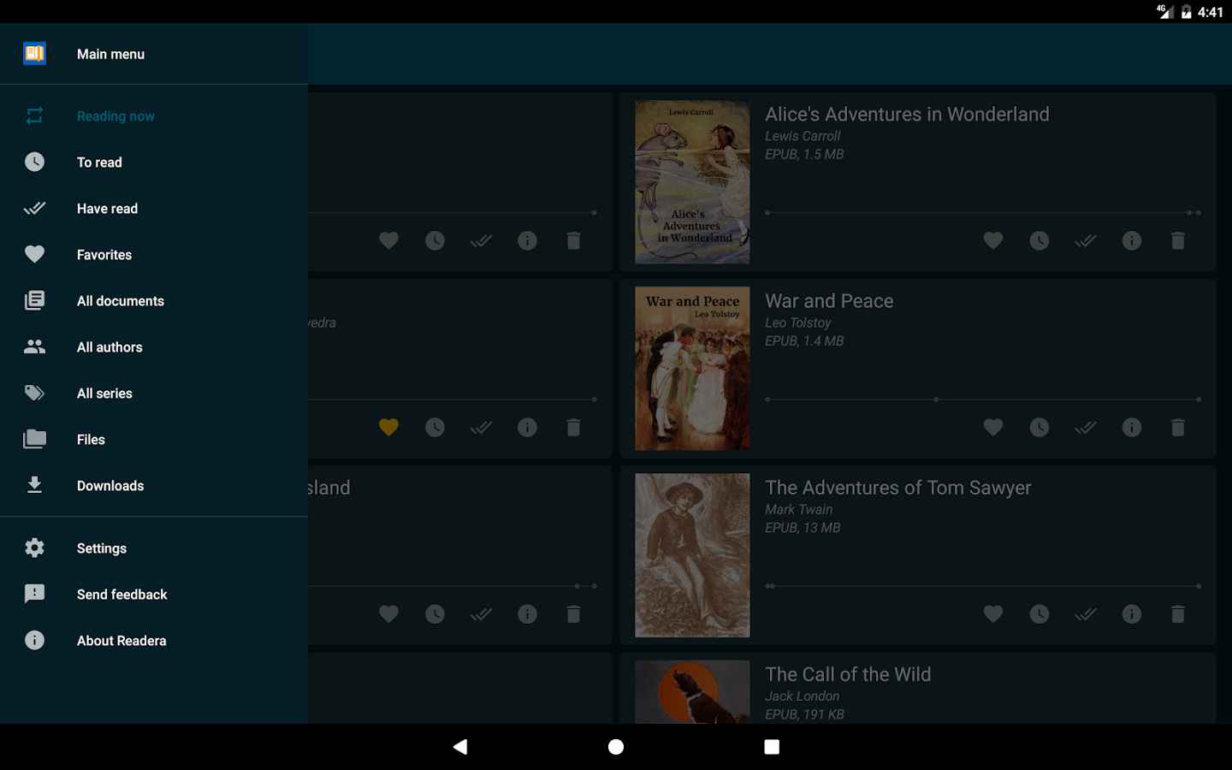Open The Adventures of Tom Sawyer title
The height and width of the screenshot is (770, 1232).
(897, 488)
